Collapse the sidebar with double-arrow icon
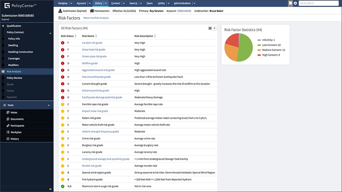Viewport: 342px width, 192px height. pos(50,189)
